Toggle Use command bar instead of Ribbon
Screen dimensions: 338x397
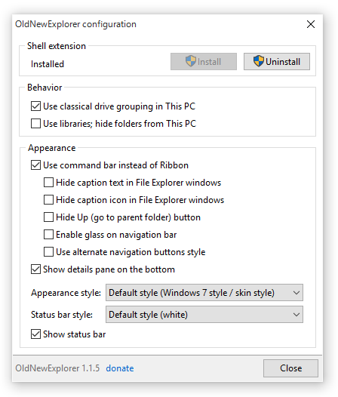(35, 165)
